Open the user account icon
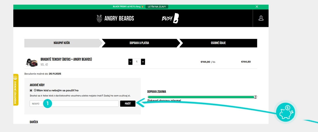 (x=261, y=18)
